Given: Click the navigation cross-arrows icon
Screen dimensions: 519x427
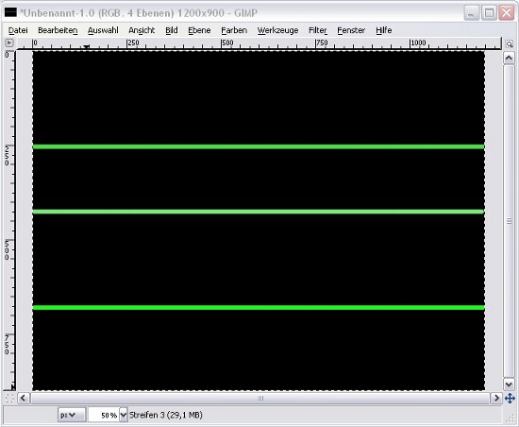Looking at the screenshot, I should tap(510, 398).
